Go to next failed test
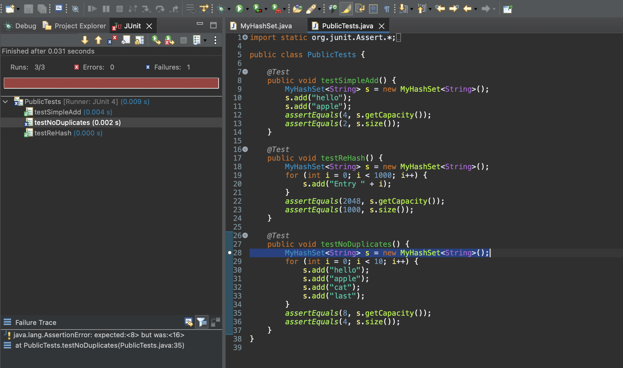 click(85, 40)
